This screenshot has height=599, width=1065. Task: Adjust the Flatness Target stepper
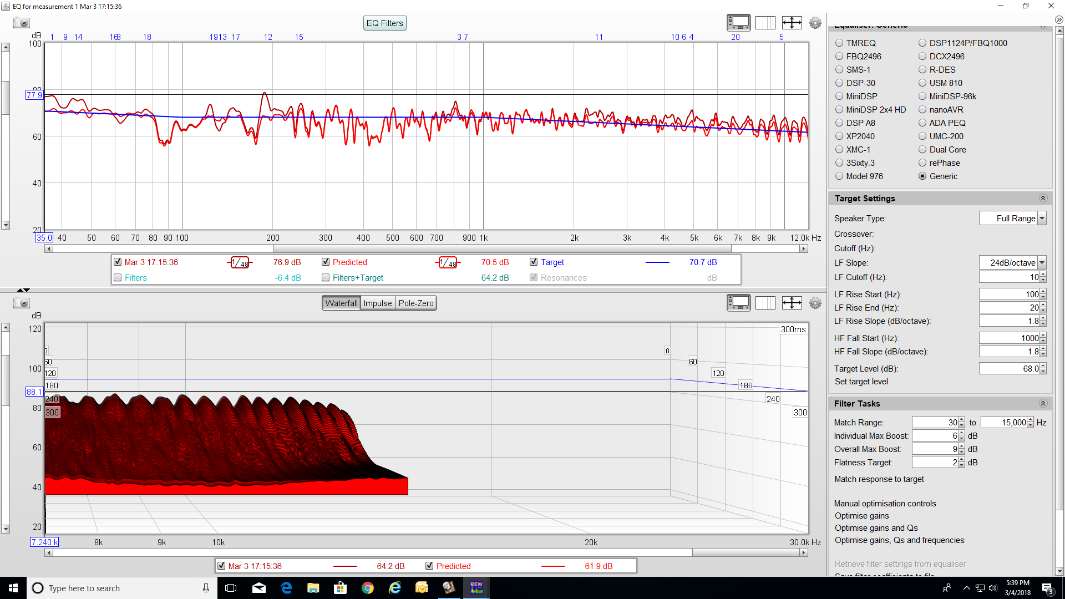click(x=962, y=463)
